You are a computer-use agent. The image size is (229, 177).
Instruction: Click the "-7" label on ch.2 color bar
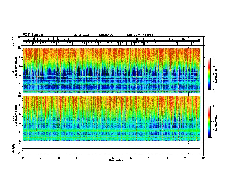(x=213, y=138)
